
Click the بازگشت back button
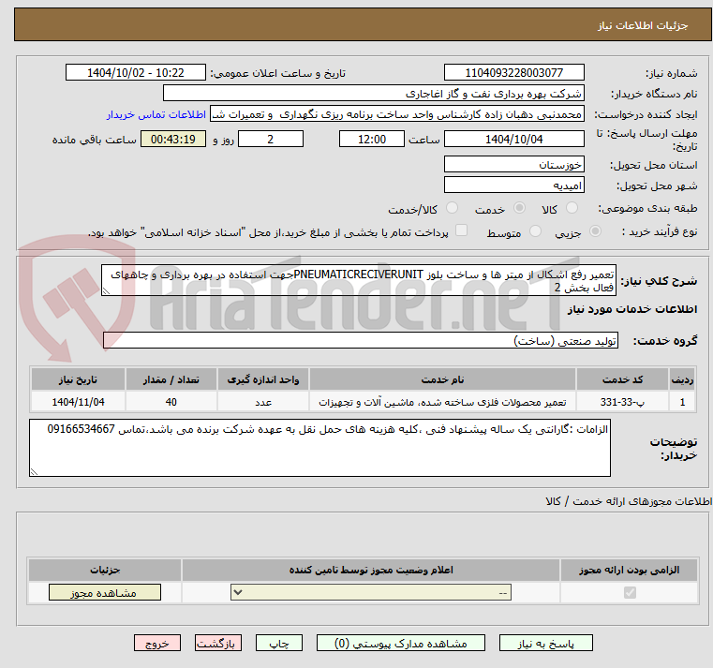[x=217, y=644]
